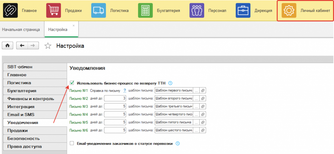Open the Интеграция settings section
The height and width of the screenshot is (154, 334).
(35, 106)
